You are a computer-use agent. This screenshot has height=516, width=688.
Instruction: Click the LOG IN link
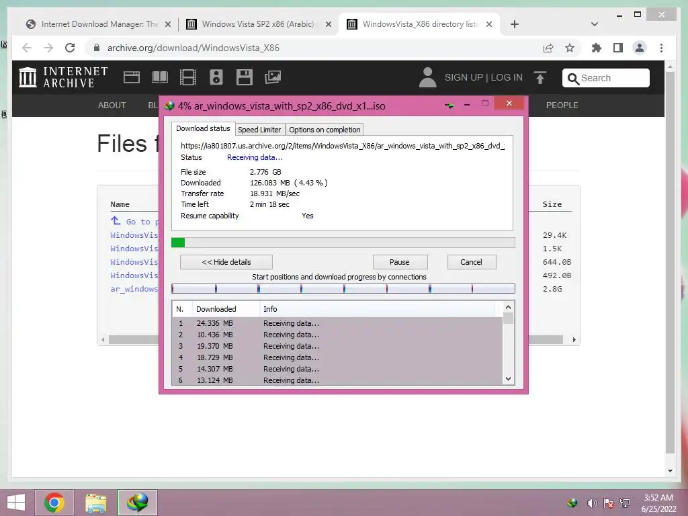507,77
